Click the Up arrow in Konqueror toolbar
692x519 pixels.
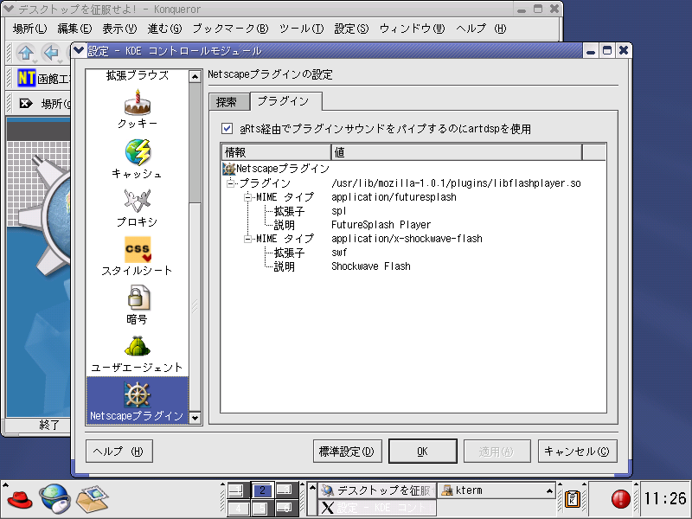pyautogui.click(x=26, y=53)
